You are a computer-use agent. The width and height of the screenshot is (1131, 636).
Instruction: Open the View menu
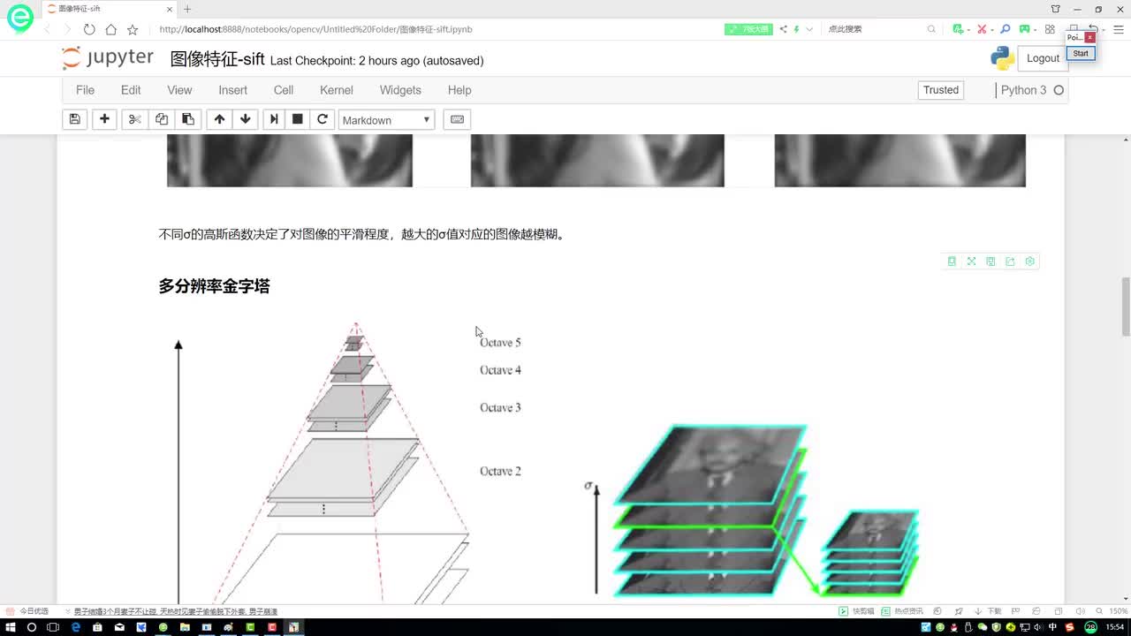[179, 90]
